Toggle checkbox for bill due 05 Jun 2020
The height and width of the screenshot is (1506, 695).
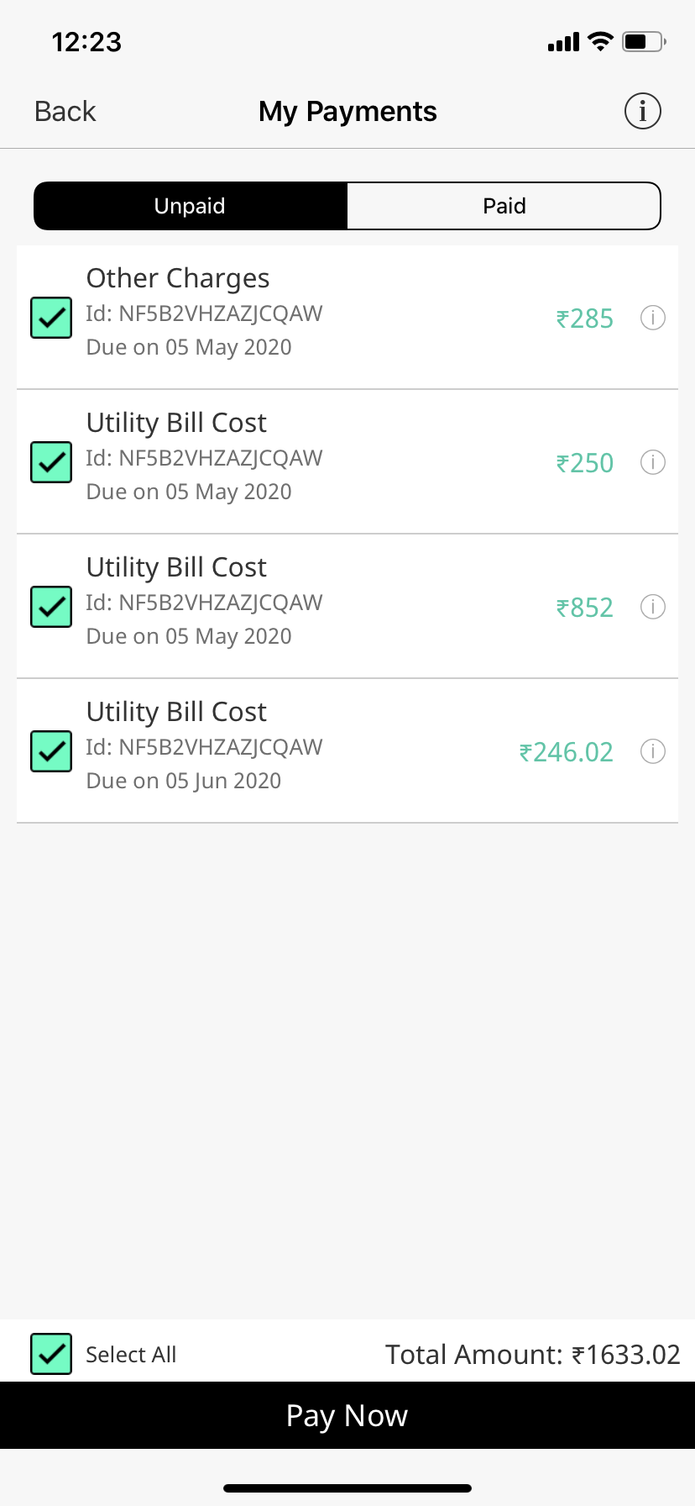51,751
